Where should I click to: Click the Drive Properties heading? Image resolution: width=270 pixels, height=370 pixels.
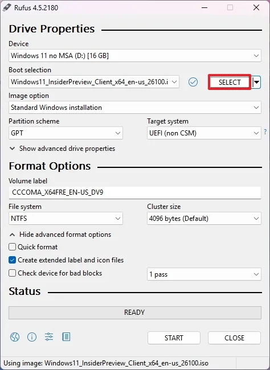tap(52, 29)
